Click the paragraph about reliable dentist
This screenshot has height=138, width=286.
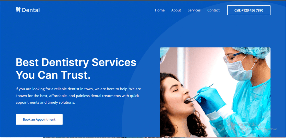(x=78, y=96)
